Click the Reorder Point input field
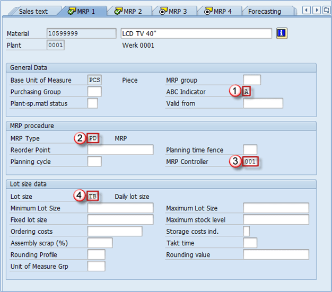The height and width of the screenshot is (292, 332). (x=120, y=150)
